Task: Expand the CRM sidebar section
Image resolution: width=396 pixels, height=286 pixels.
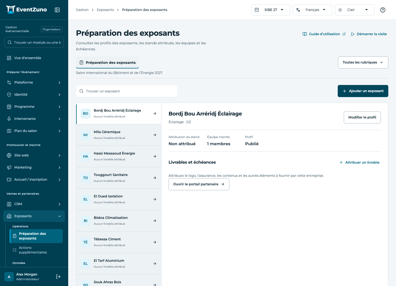Action: (34, 204)
